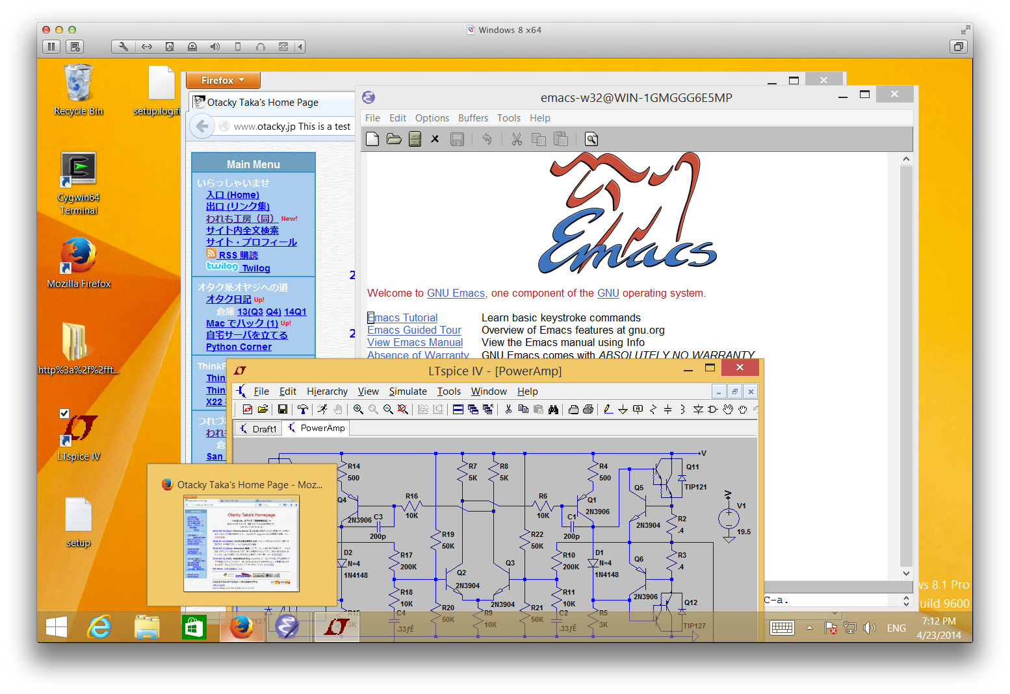Click LTspice save floppy icon
The width and height of the screenshot is (1010, 694).
(x=282, y=409)
